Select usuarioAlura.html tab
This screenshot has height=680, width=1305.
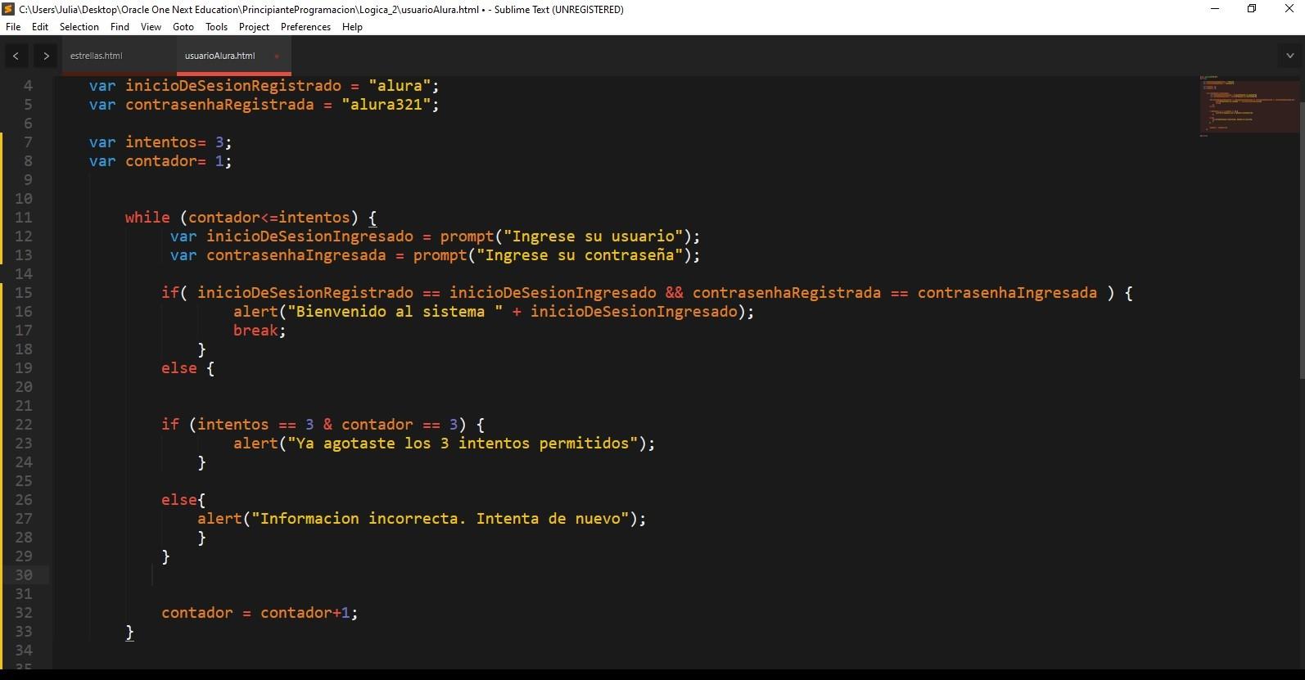(x=219, y=56)
